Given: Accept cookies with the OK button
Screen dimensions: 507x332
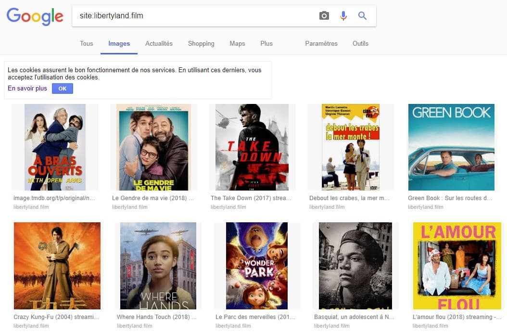Looking at the screenshot, I should coord(63,89).
